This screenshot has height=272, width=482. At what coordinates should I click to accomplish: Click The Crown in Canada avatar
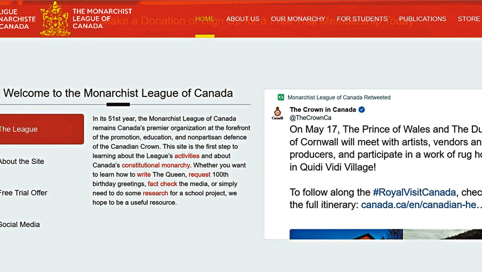coord(277,113)
